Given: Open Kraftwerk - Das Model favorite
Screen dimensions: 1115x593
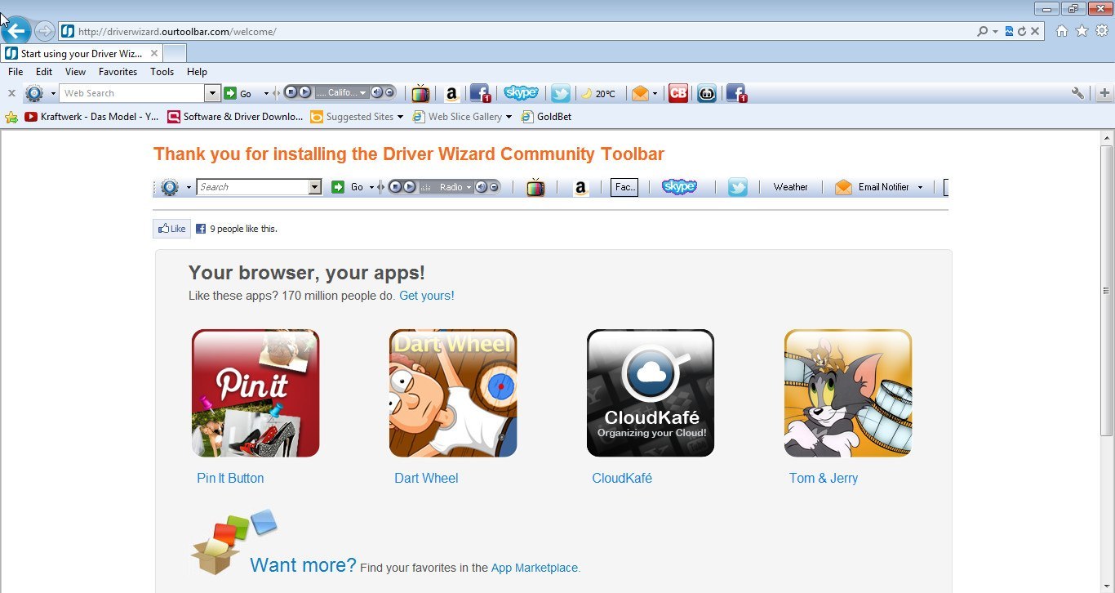Looking at the screenshot, I should (92, 117).
